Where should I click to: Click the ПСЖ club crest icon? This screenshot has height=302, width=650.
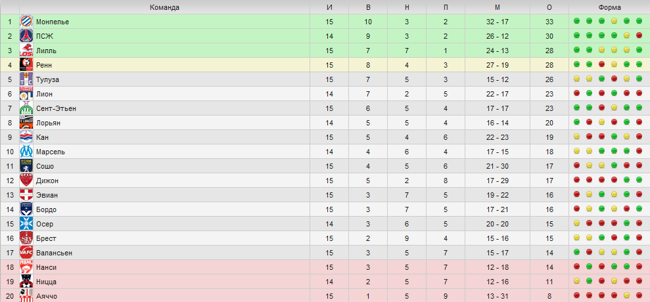26,36
